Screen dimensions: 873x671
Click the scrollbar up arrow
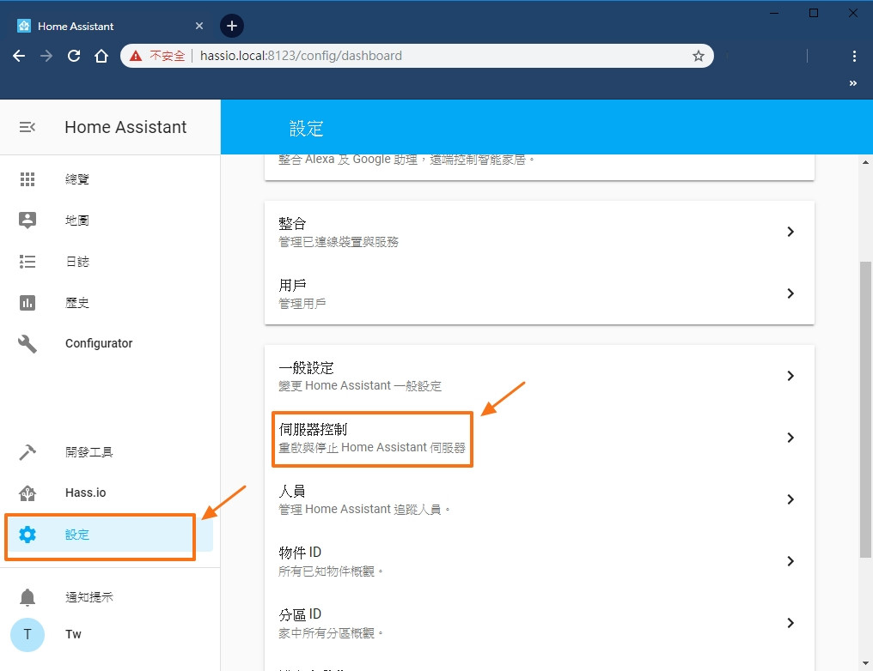pyautogui.click(x=865, y=162)
